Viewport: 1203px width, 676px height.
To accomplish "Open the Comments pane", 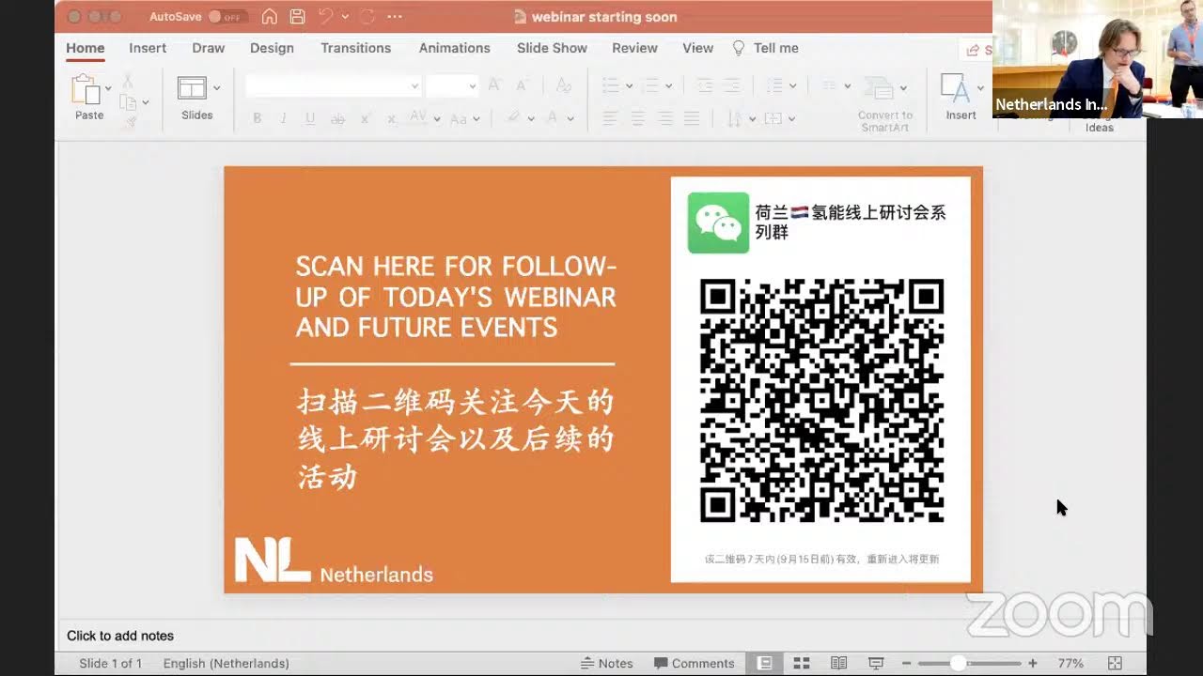I will point(695,663).
